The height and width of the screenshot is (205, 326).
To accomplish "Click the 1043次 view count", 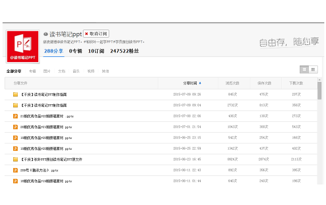I will (232, 127).
